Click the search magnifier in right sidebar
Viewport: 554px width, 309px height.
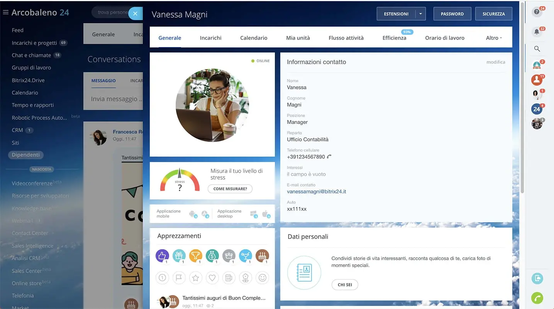537,49
